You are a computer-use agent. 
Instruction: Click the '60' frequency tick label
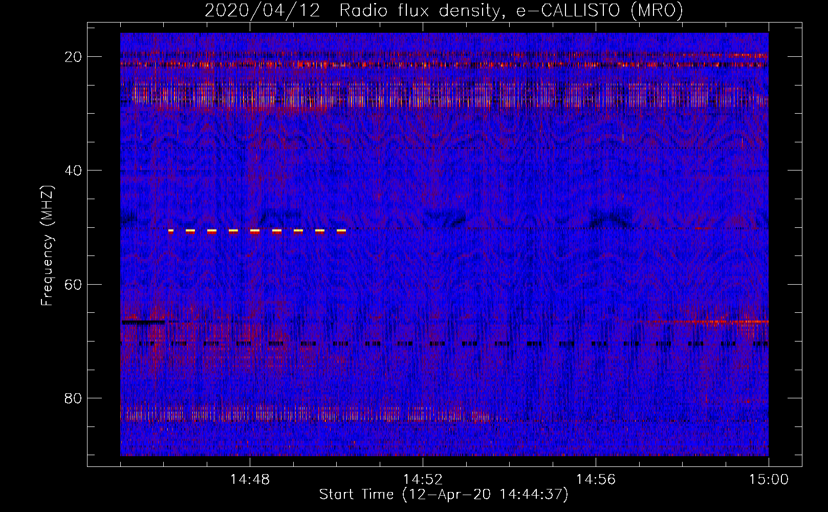pyautogui.click(x=73, y=284)
